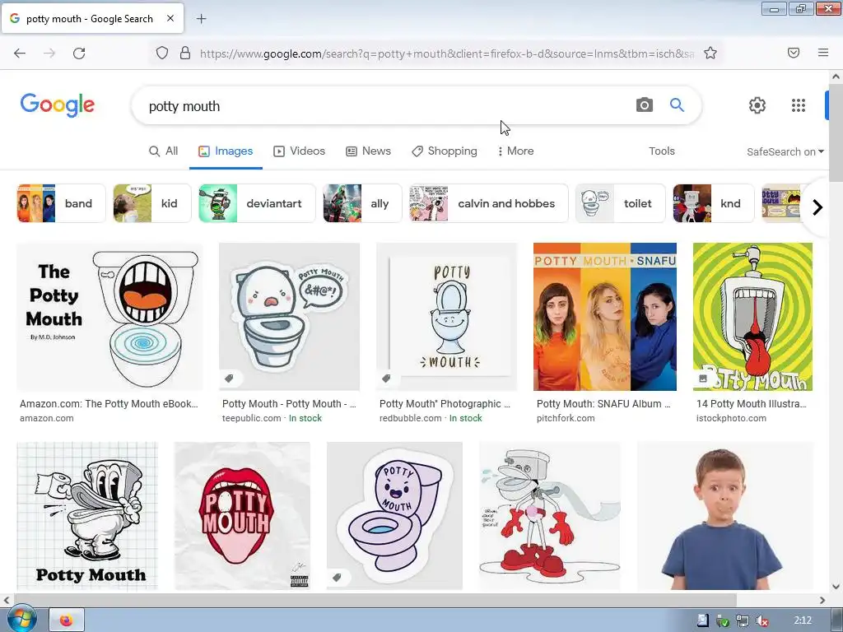The width and height of the screenshot is (843, 632).
Task: Bookmark this page with the star icon
Action: click(x=710, y=53)
